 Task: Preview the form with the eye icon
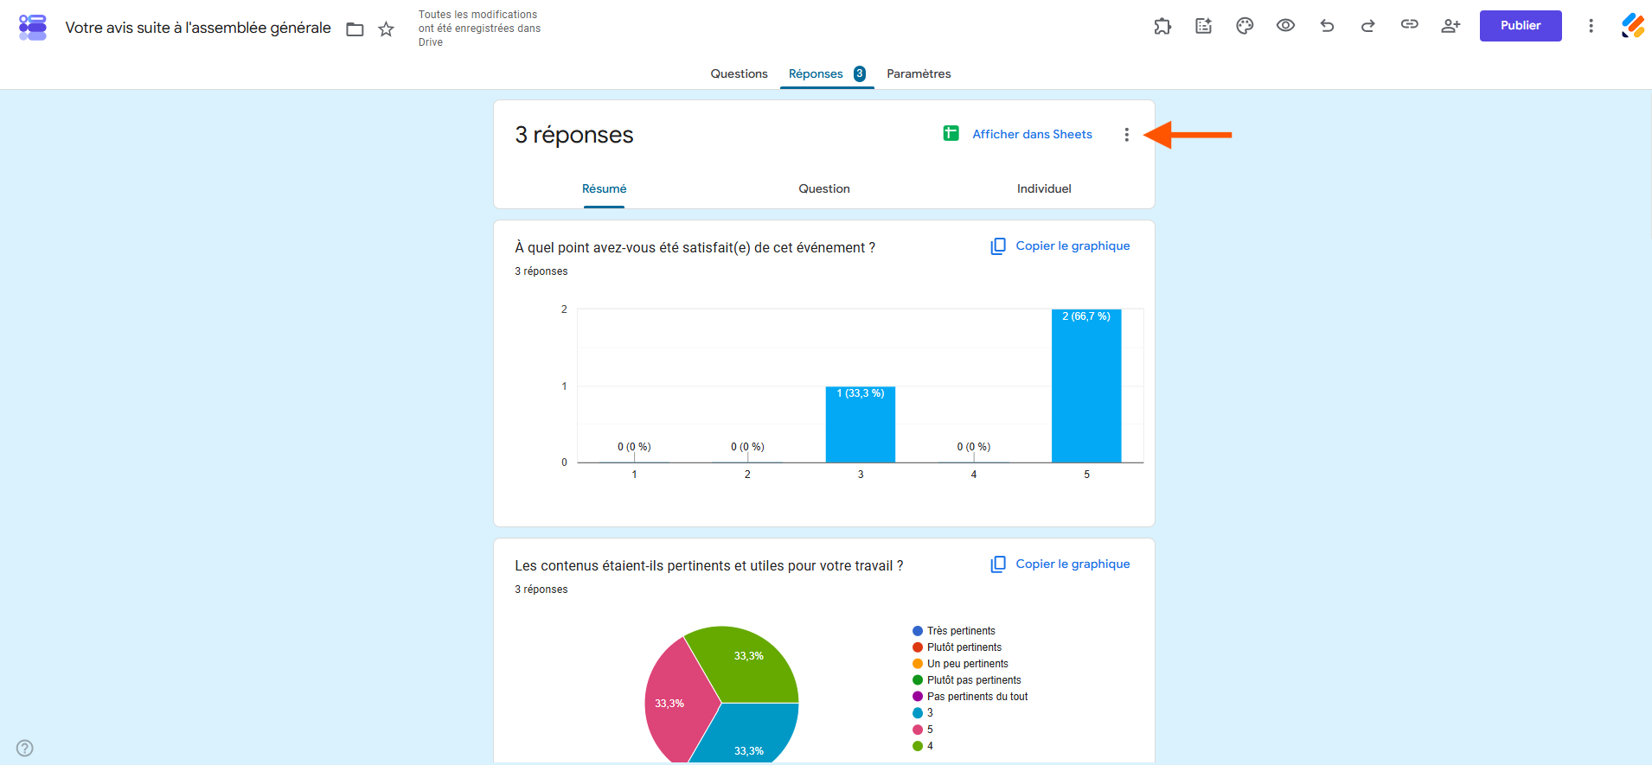tap(1285, 26)
